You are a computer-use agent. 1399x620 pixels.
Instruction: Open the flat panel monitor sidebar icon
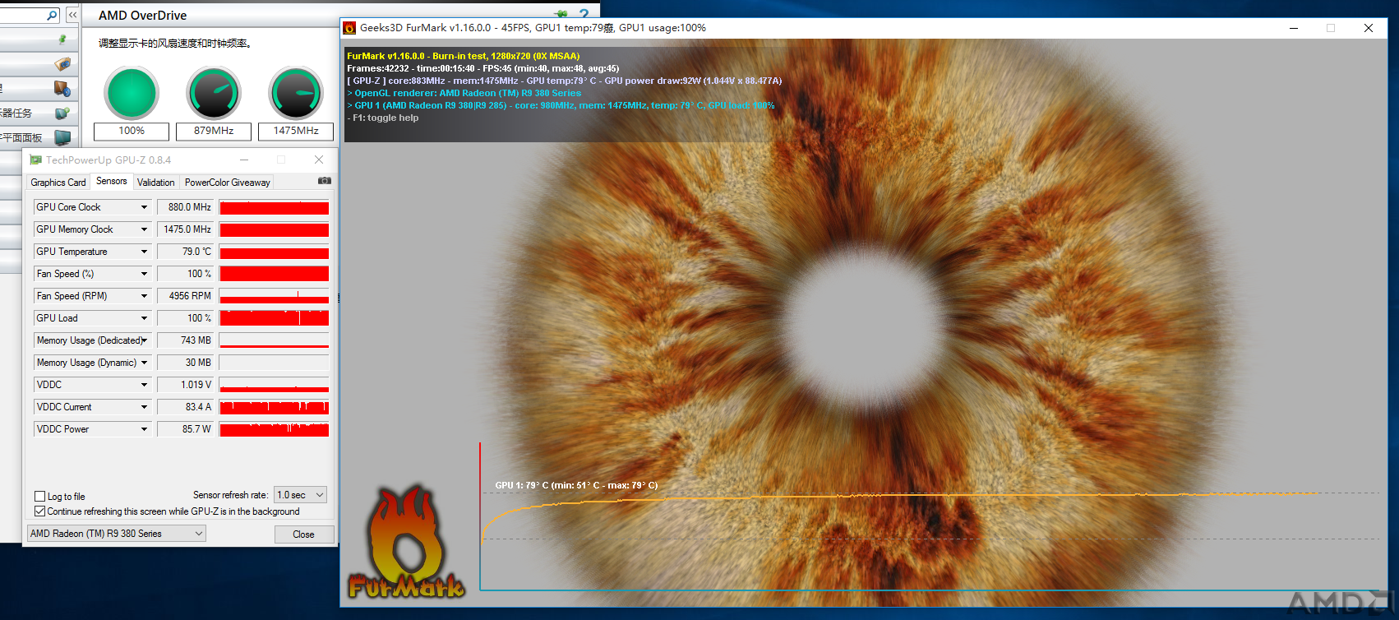[62, 137]
